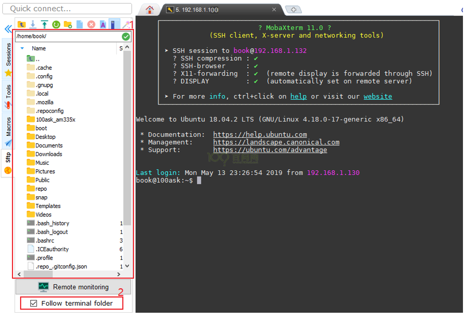Click the book@100ask terminal prompt
Screen dimensions: 465x316
(x=164, y=180)
